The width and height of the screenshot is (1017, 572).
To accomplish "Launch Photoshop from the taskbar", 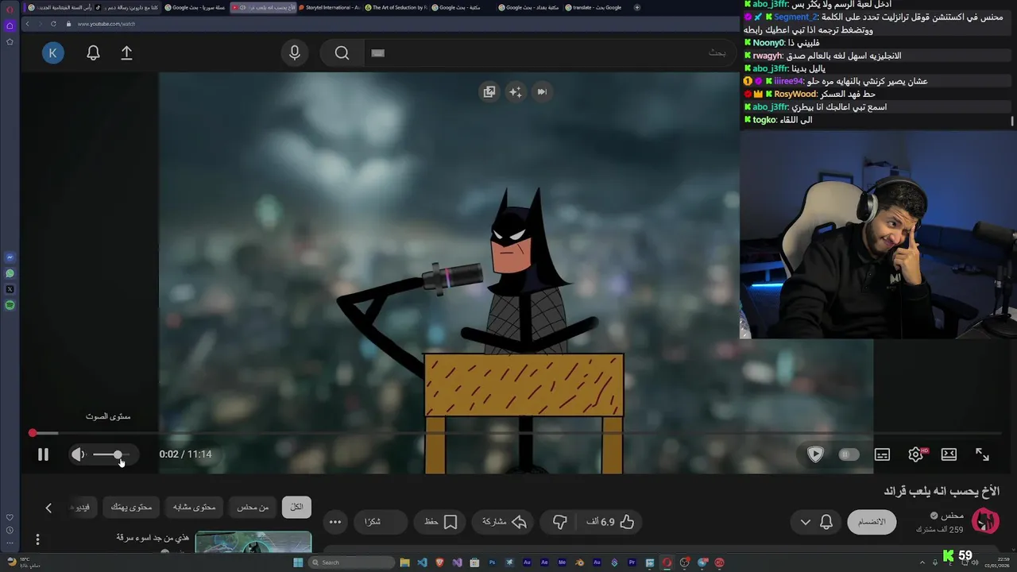I will 492,562.
